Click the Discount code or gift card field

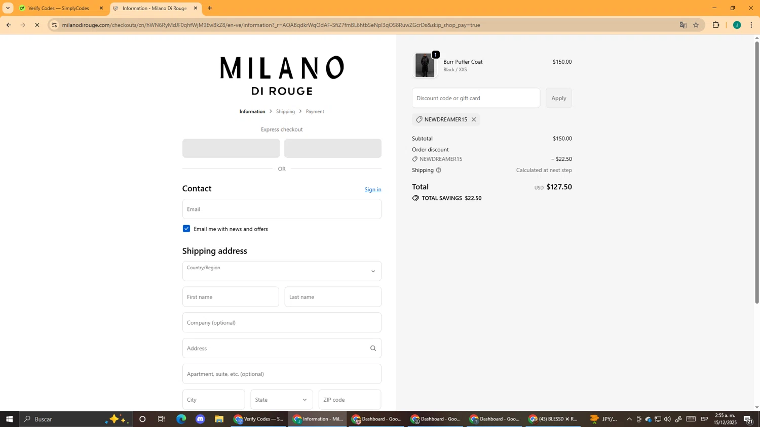click(x=476, y=98)
